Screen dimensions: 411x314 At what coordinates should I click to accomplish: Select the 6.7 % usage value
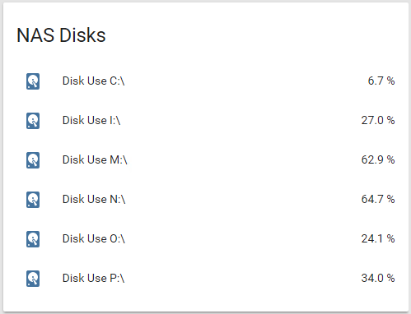tap(381, 81)
